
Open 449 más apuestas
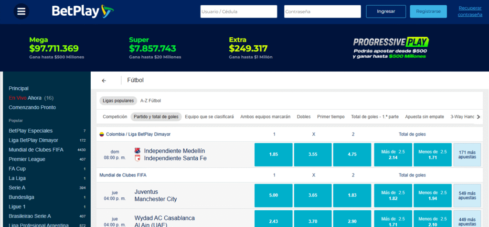[x=467, y=218]
